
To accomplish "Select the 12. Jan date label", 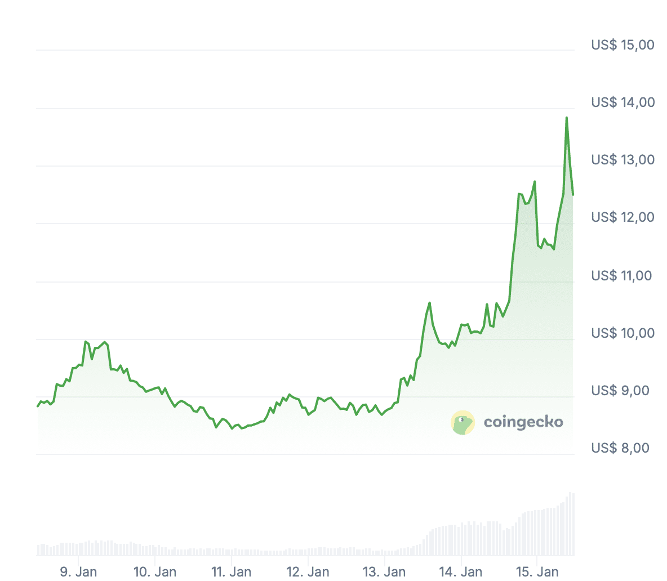I will point(308,571).
